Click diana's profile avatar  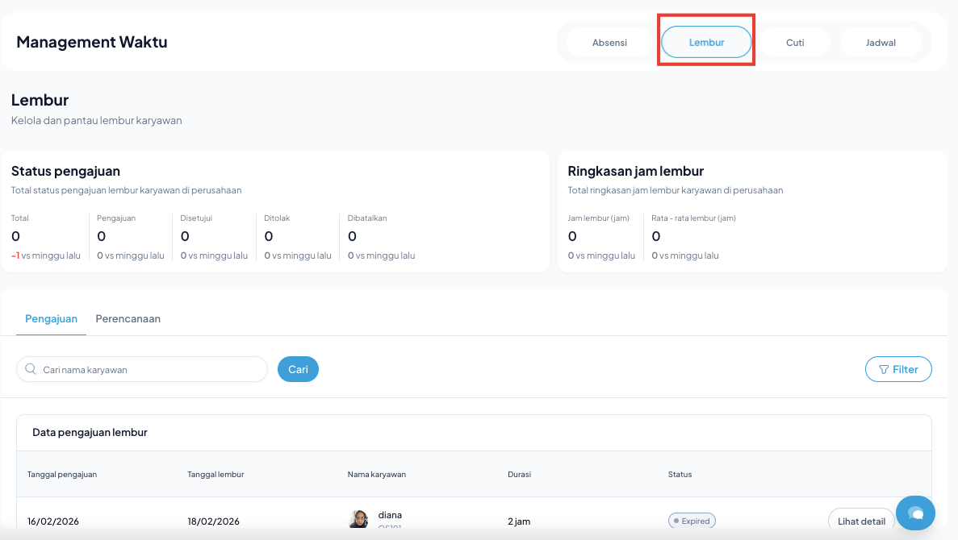tap(359, 519)
